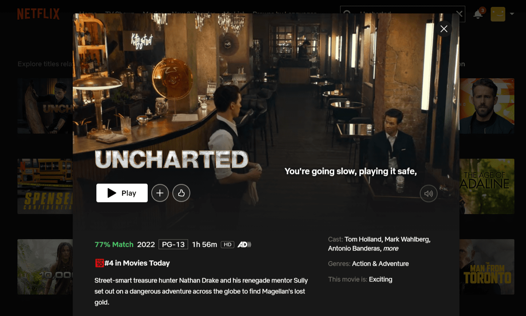This screenshot has height=316, width=526.
Task: Show more cast members
Action: click(391, 248)
